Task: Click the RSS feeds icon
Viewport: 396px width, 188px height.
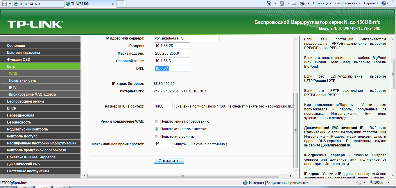Action: pos(282,3)
